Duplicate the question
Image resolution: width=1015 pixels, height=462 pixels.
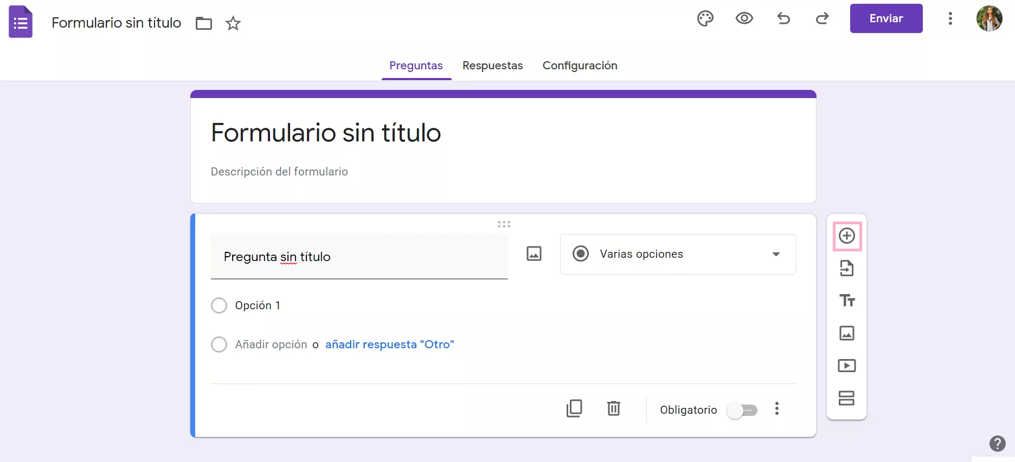coord(574,408)
